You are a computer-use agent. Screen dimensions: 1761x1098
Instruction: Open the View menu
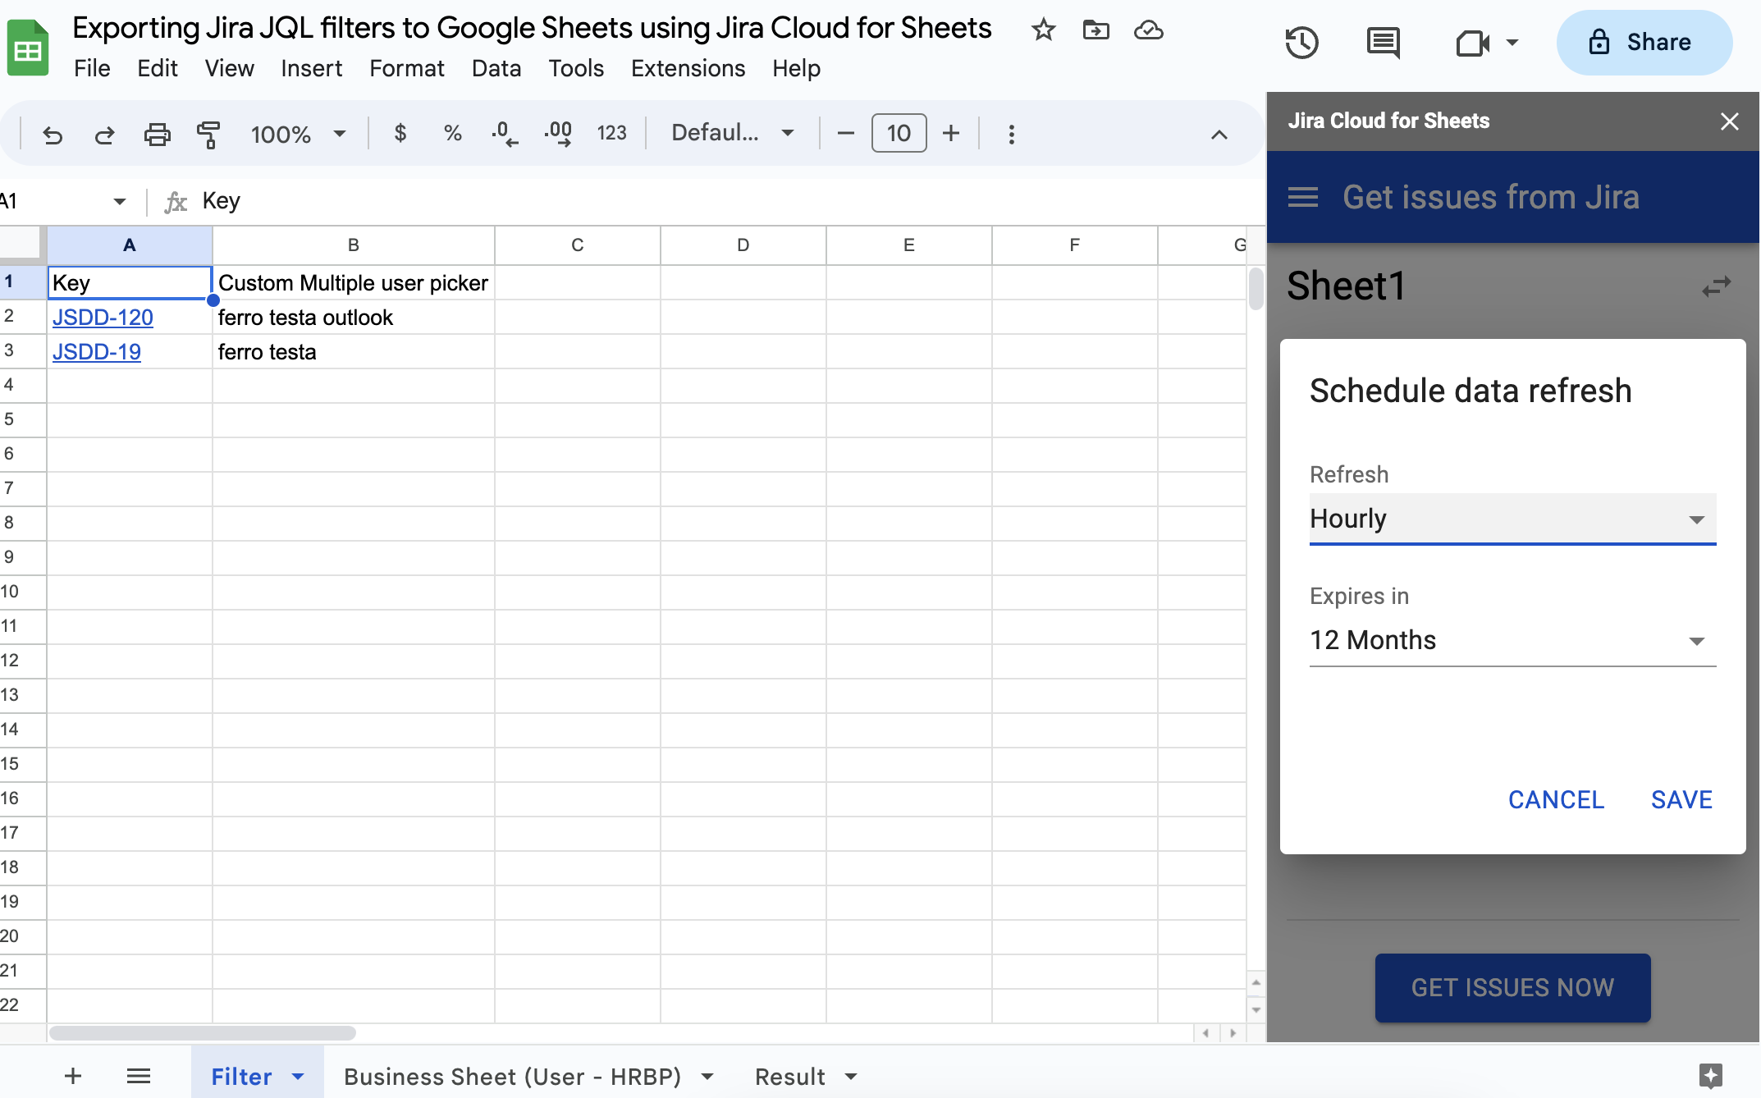[229, 68]
